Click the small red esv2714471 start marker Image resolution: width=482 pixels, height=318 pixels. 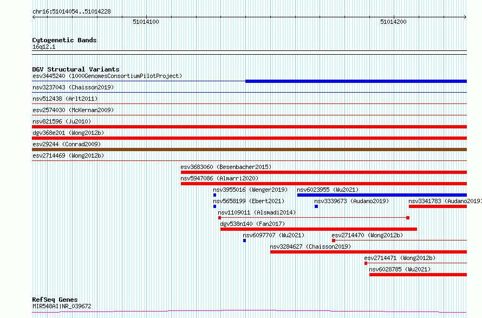[x=366, y=263]
